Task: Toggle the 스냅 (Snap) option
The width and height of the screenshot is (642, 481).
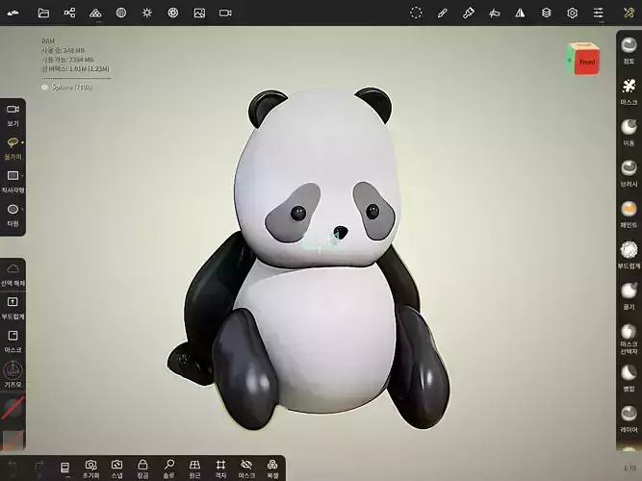Action: [116, 468]
